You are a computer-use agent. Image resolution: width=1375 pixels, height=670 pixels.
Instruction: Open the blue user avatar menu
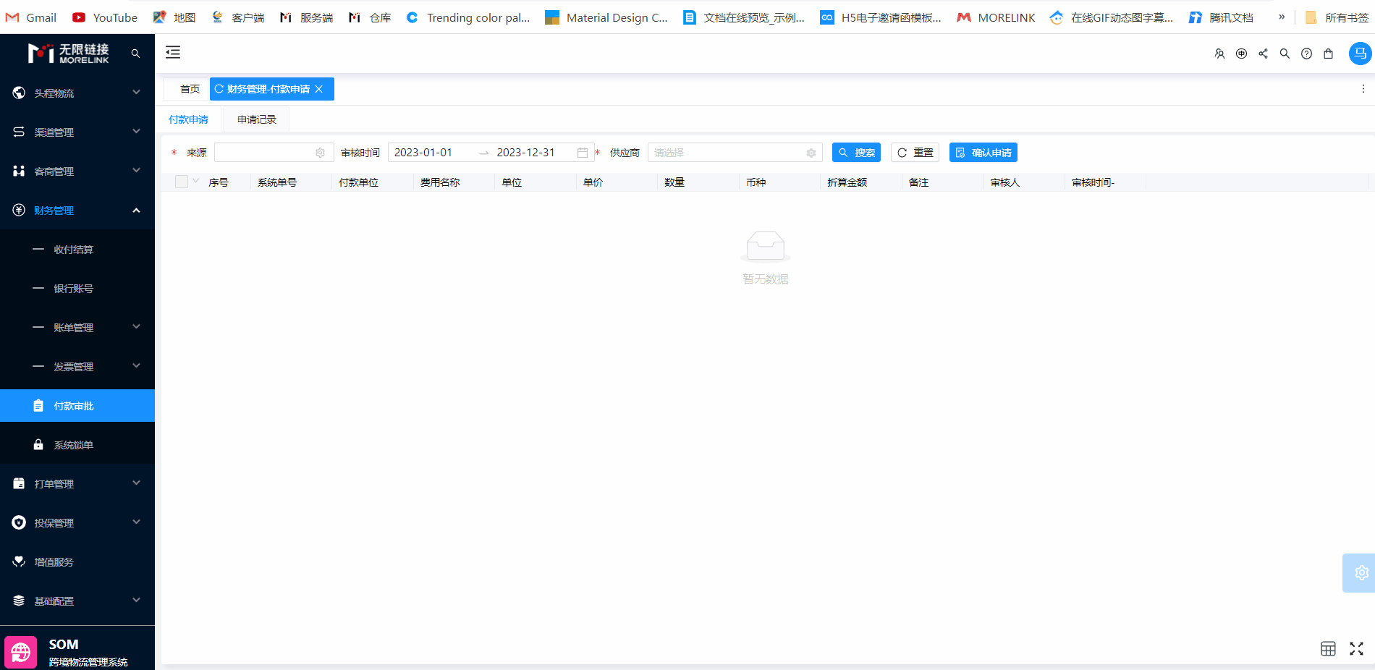click(x=1360, y=54)
